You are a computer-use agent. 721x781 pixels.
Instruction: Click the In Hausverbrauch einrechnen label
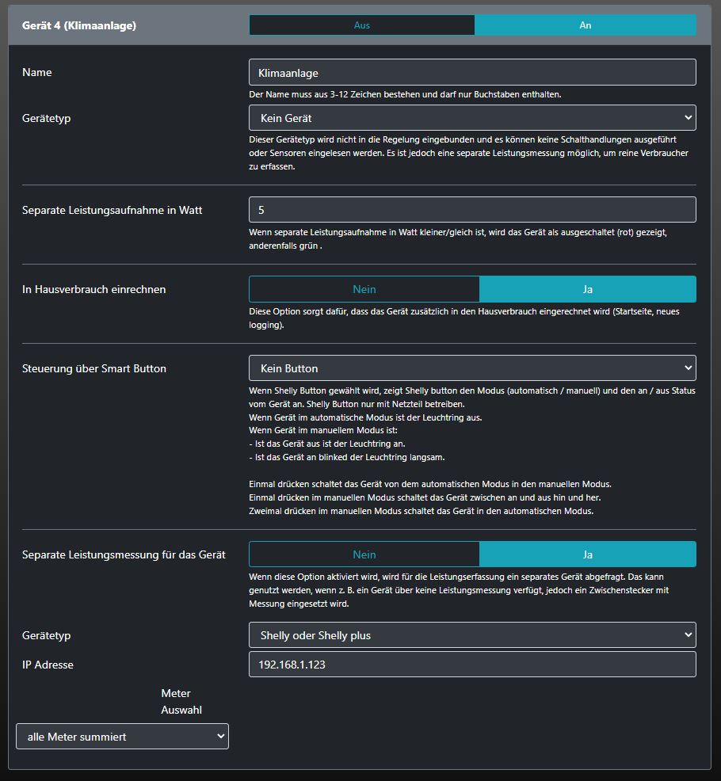tap(93, 289)
